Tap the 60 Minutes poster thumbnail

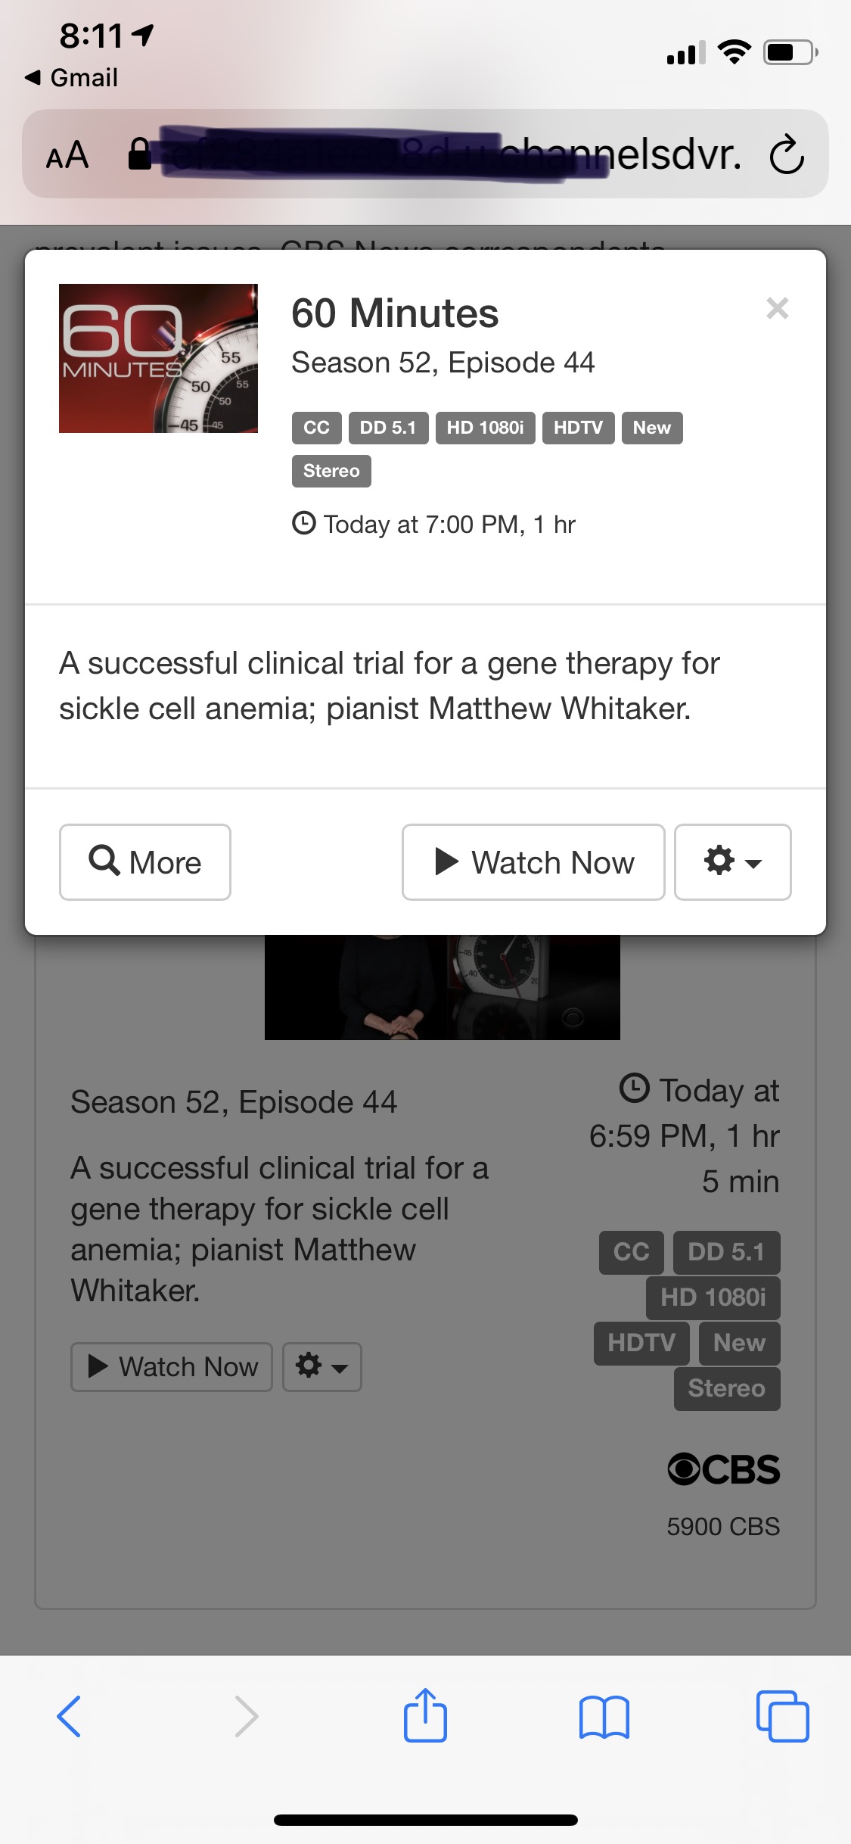(x=158, y=358)
